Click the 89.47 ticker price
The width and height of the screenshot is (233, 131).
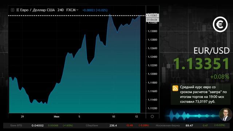(x=189, y=126)
